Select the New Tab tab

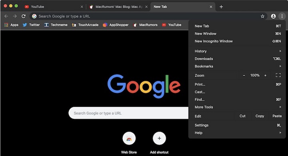coord(182,7)
